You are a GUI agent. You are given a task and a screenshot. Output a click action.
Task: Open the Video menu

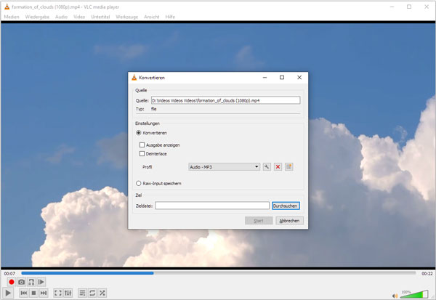pyautogui.click(x=79, y=17)
